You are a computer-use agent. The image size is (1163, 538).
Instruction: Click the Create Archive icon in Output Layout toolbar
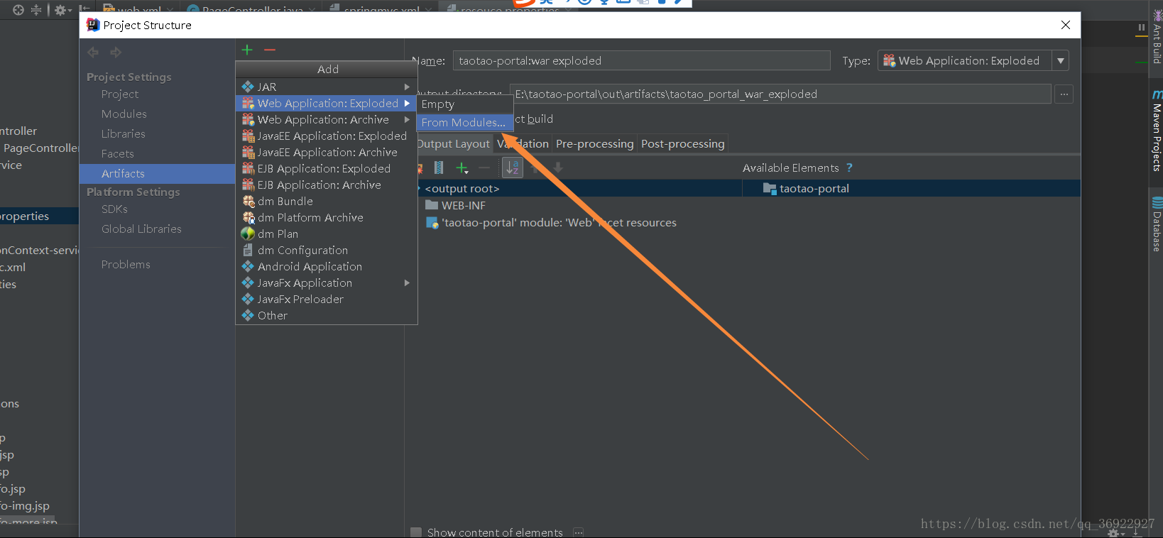click(x=439, y=168)
